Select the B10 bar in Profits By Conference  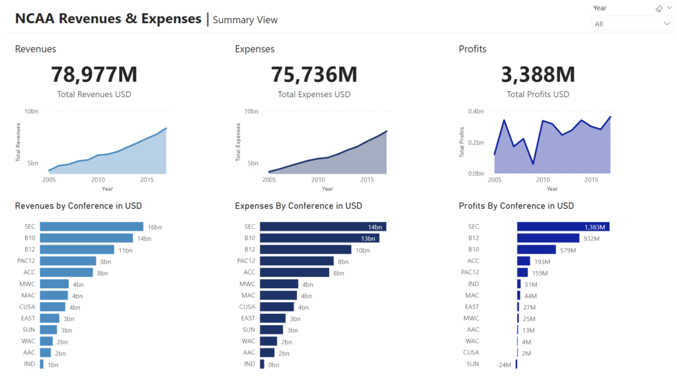[x=536, y=250]
